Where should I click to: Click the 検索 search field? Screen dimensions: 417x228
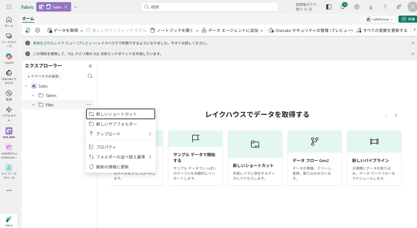[x=209, y=7]
